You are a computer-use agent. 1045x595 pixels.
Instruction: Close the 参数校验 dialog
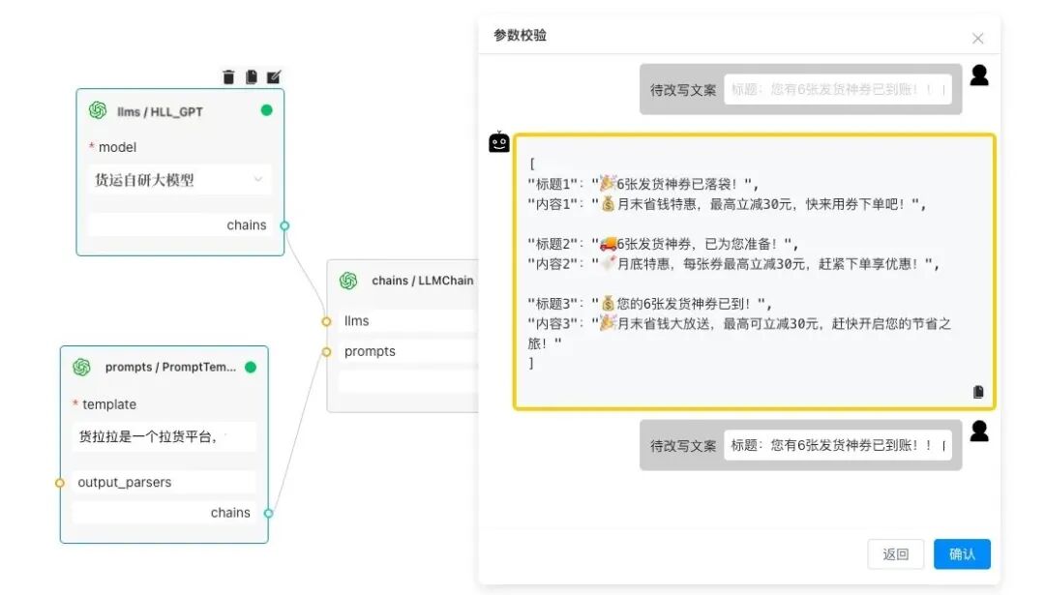coord(977,39)
